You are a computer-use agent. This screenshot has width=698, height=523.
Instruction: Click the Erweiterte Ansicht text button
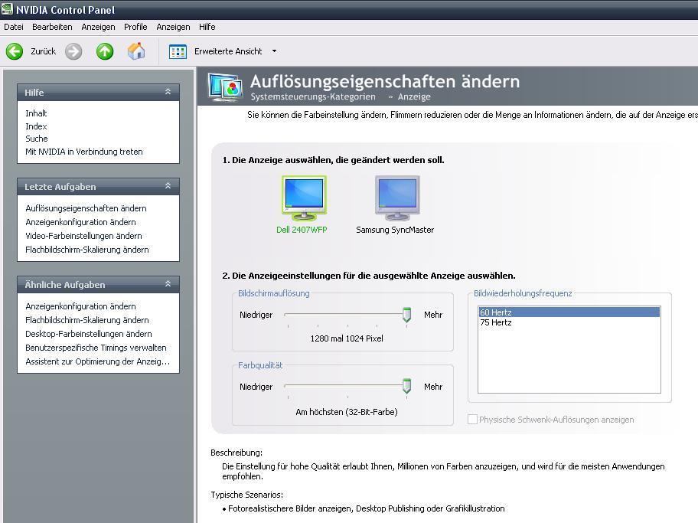click(x=228, y=51)
